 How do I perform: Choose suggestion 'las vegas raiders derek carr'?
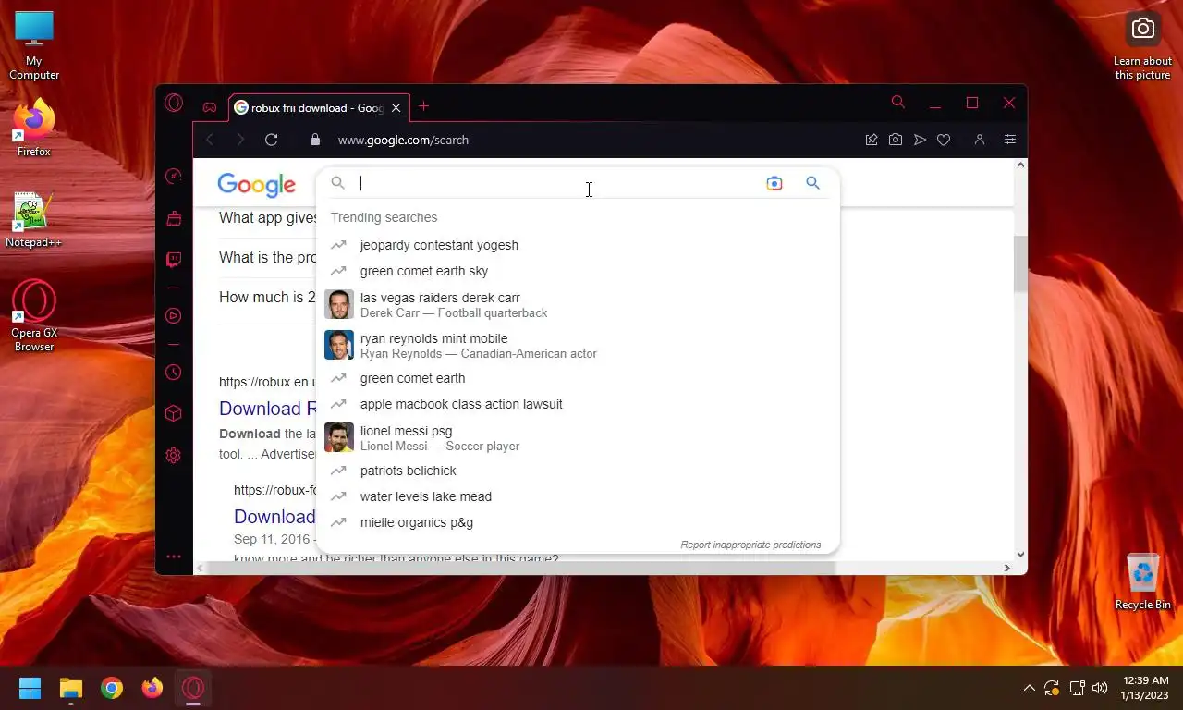tap(578, 304)
